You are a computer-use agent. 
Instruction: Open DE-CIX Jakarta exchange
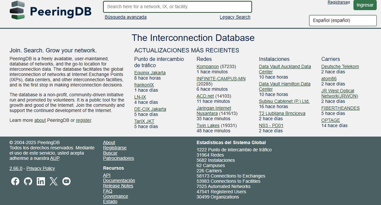(x=150, y=109)
